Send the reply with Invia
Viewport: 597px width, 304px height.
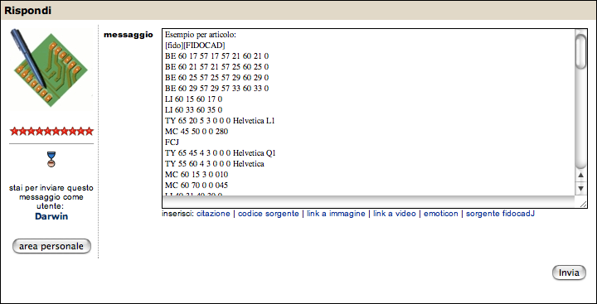[x=569, y=273]
